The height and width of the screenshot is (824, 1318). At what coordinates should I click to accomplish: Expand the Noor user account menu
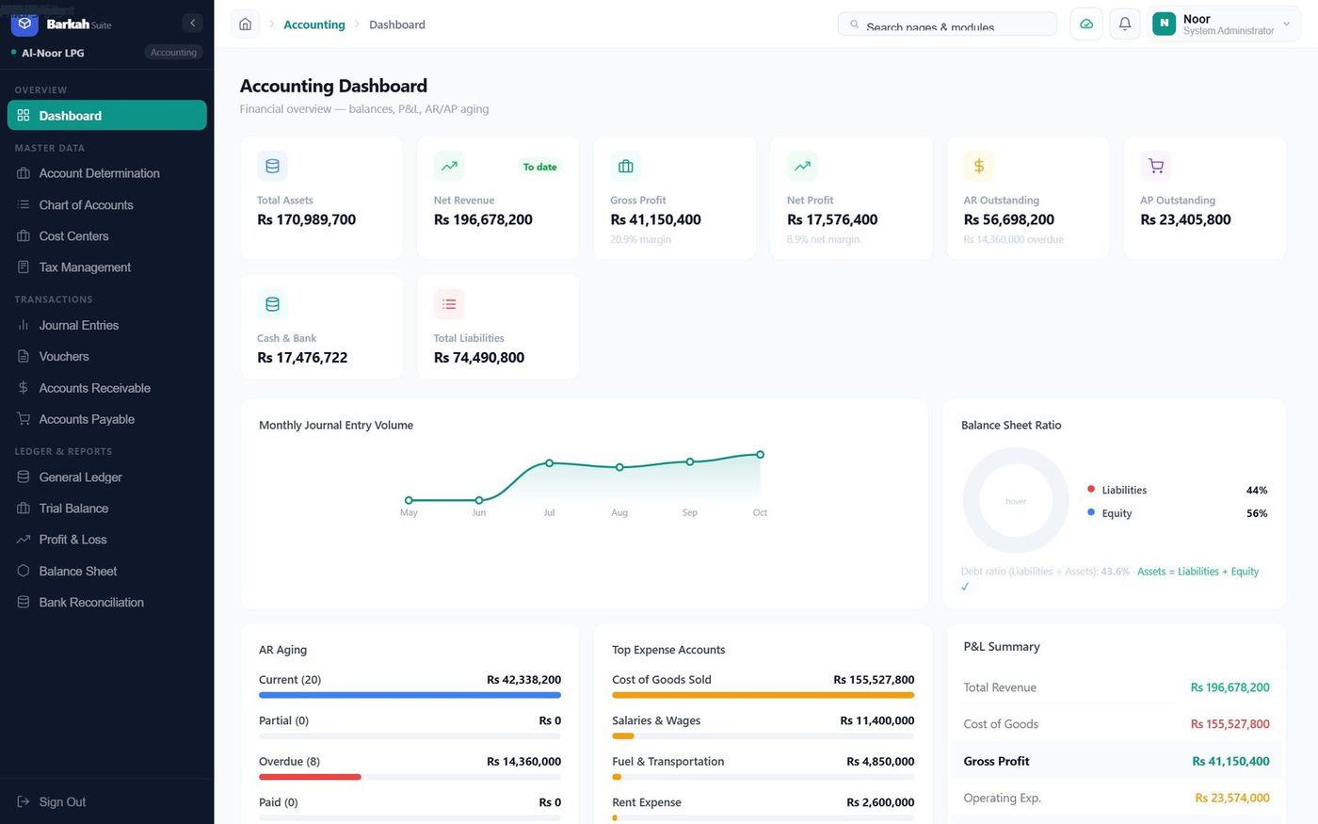click(1225, 24)
